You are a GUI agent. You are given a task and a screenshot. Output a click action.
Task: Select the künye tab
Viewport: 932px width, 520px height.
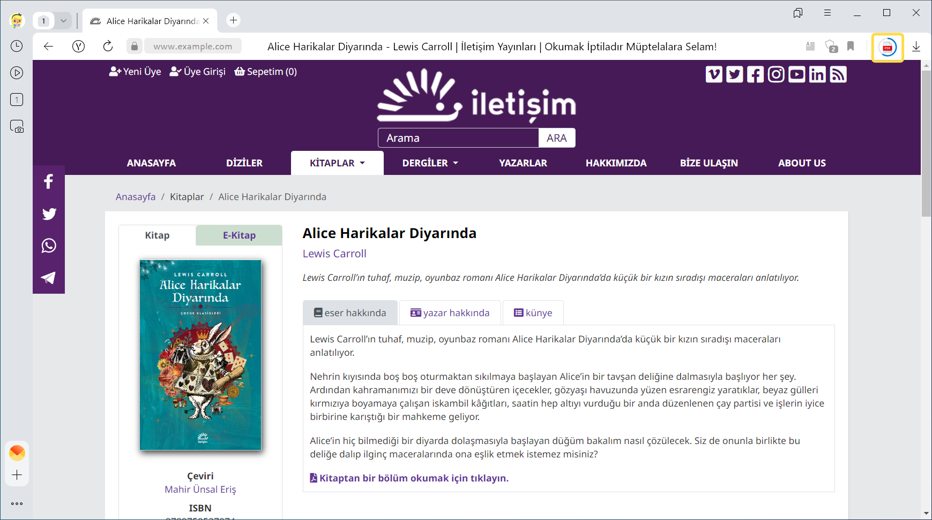533,313
